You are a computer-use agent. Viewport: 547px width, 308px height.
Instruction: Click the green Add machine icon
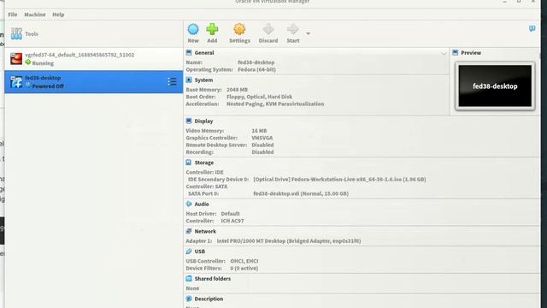tap(212, 29)
